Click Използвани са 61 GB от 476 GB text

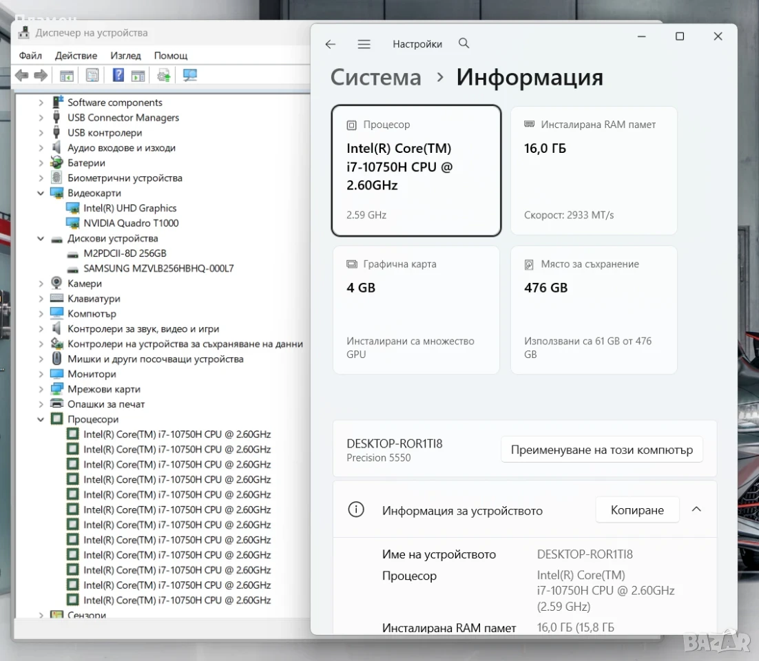[588, 348]
